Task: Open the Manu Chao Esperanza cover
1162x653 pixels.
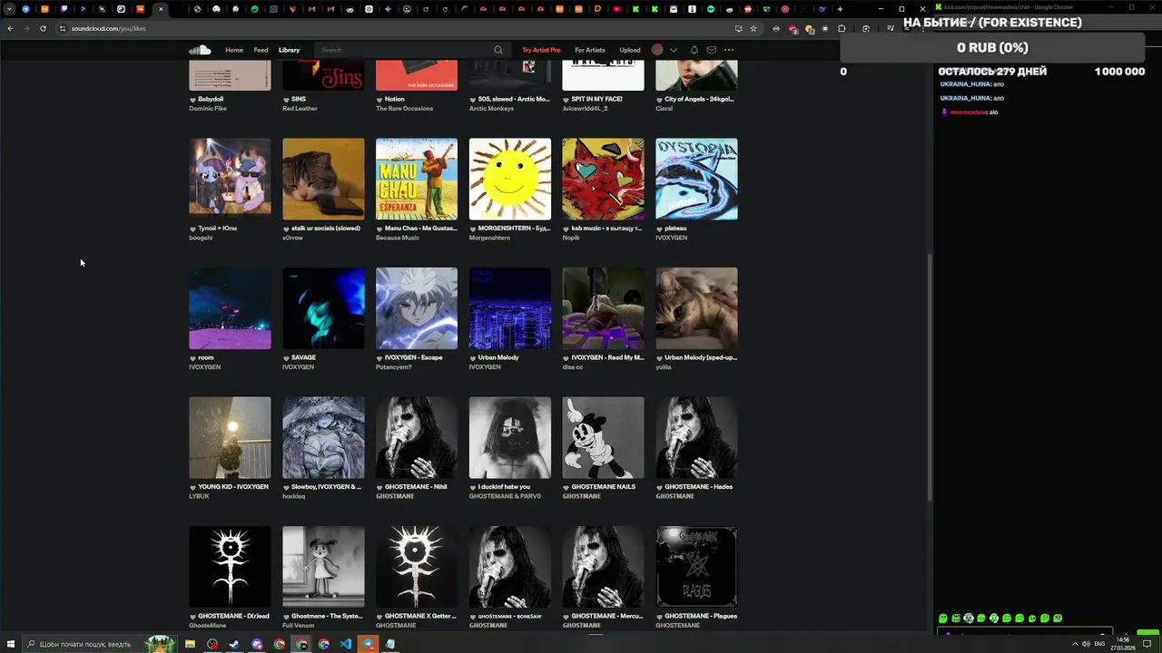Action: [x=417, y=179]
